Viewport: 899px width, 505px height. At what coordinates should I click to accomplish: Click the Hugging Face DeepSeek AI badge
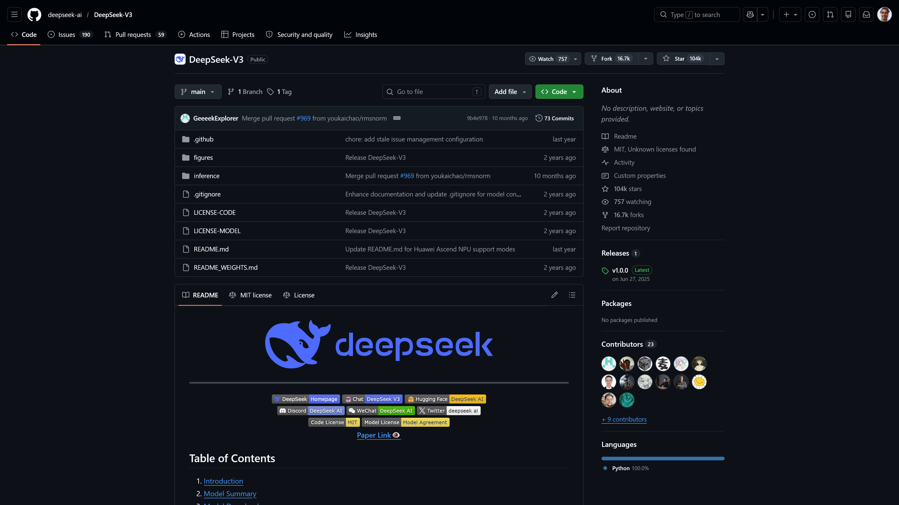(445, 399)
